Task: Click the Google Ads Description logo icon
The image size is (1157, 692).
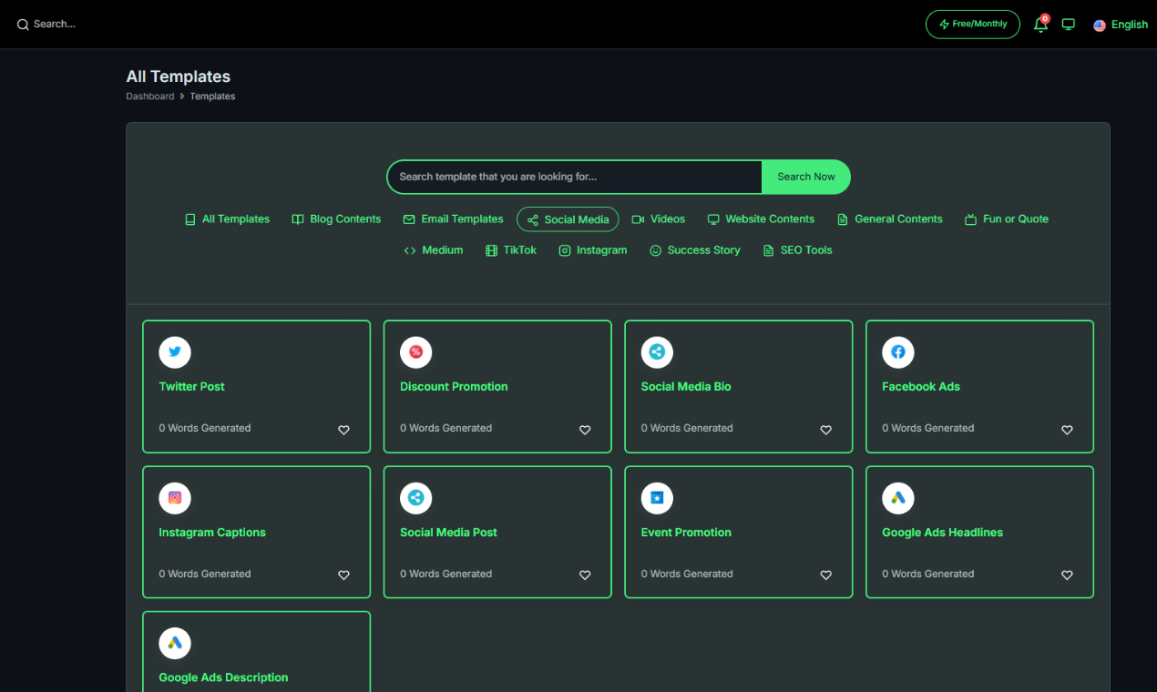Action: pyautogui.click(x=175, y=643)
